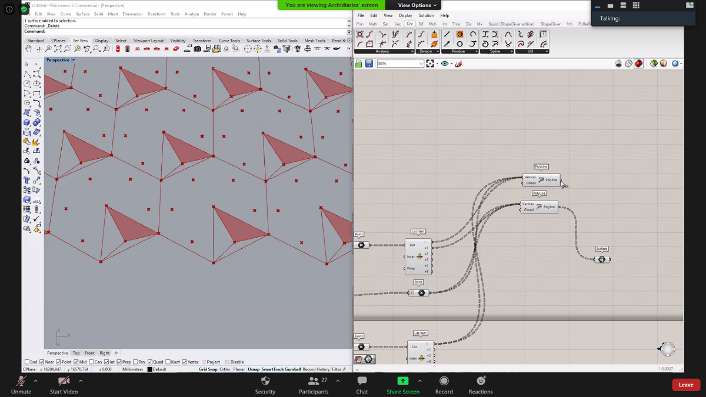Select the Surface component on the Grasshopper canvas
Viewport: 706px width, 397px height.
601,259
